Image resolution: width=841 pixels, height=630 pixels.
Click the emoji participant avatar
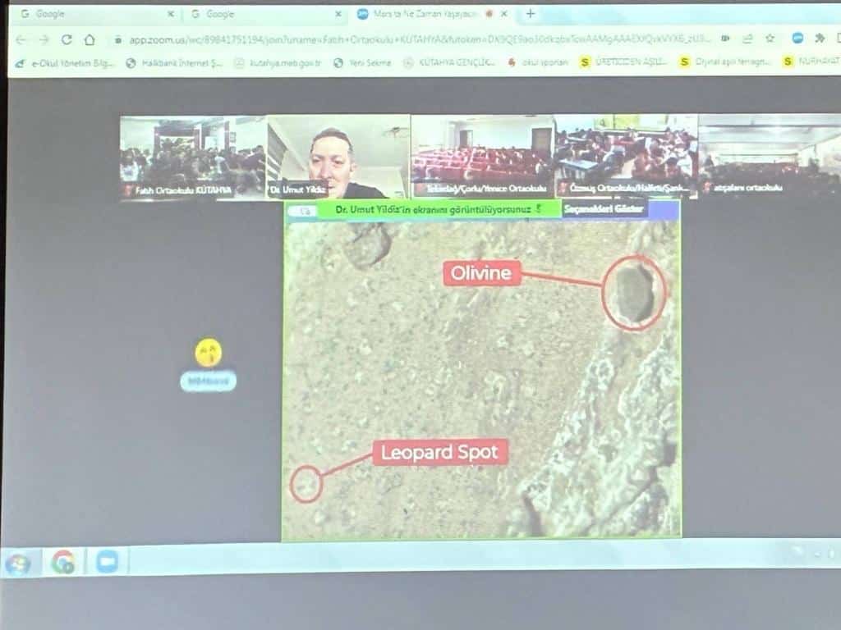pos(209,354)
